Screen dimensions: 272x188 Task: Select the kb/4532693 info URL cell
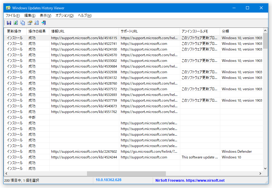pos(84,95)
